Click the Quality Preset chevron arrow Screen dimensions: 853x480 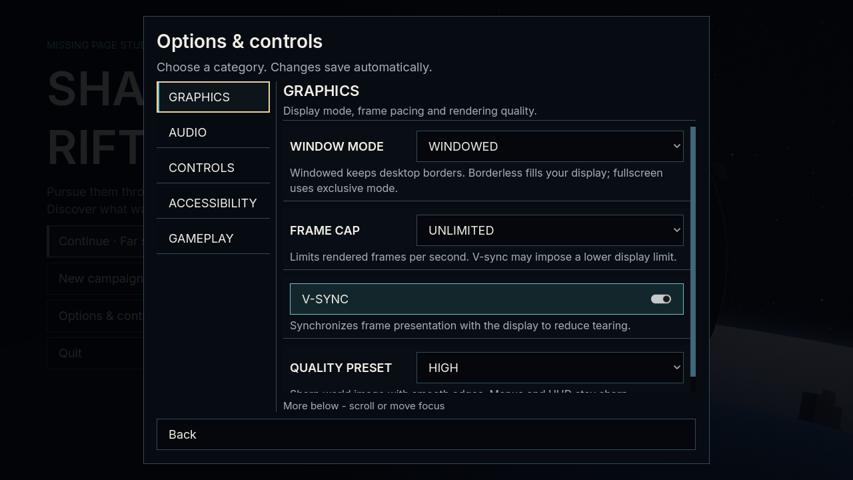click(x=676, y=367)
